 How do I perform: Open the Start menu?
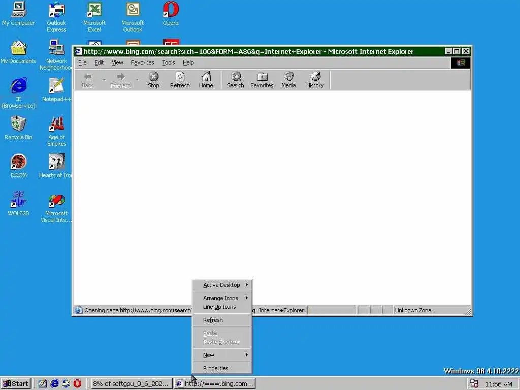(x=16, y=384)
